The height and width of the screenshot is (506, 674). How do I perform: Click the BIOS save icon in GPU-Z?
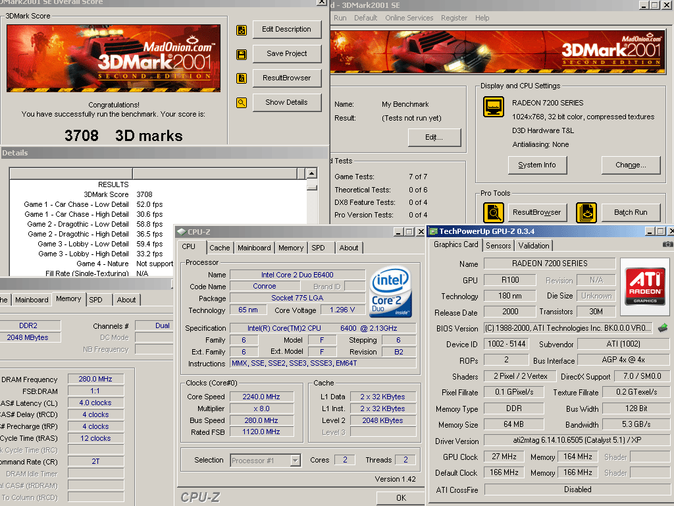663,328
